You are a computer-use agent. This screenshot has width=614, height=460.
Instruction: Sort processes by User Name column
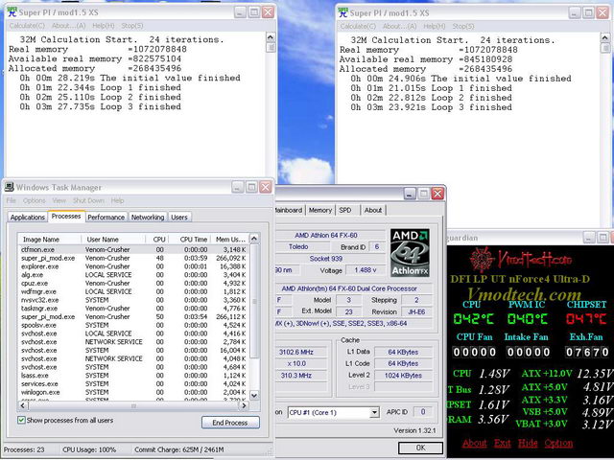click(113, 239)
